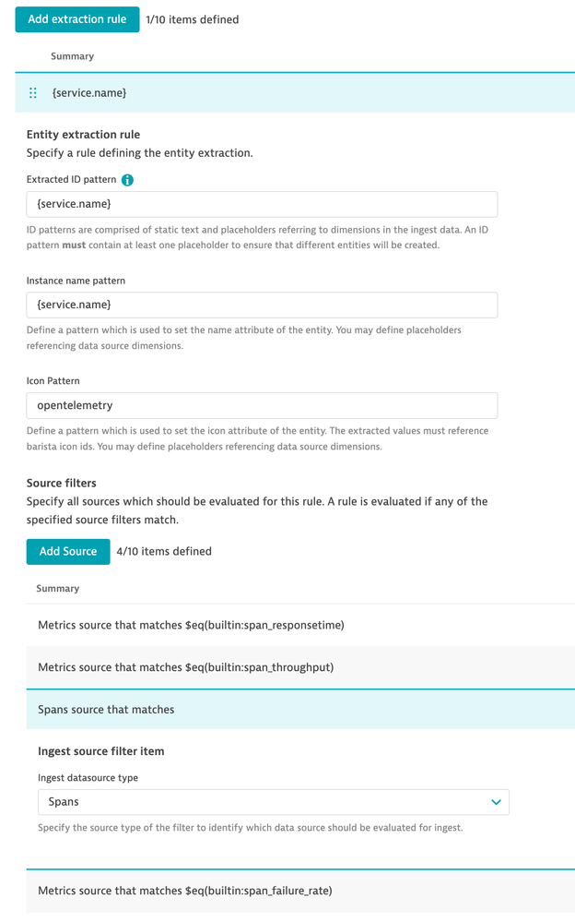Viewport: 575px width, 922px height.
Task: Focus the Extracted ID pattern text field
Action: tap(262, 204)
